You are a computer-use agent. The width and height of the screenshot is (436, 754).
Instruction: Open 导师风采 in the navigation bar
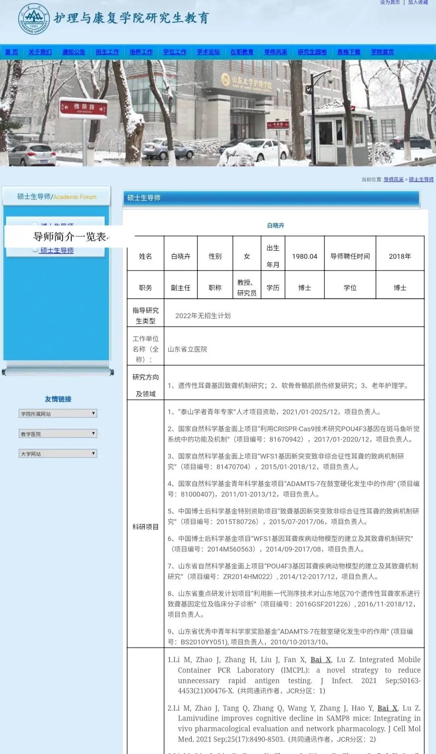click(276, 52)
